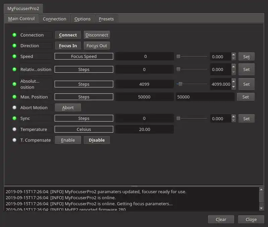Click the Sync status light
268x227 pixels.
[x=14, y=118]
